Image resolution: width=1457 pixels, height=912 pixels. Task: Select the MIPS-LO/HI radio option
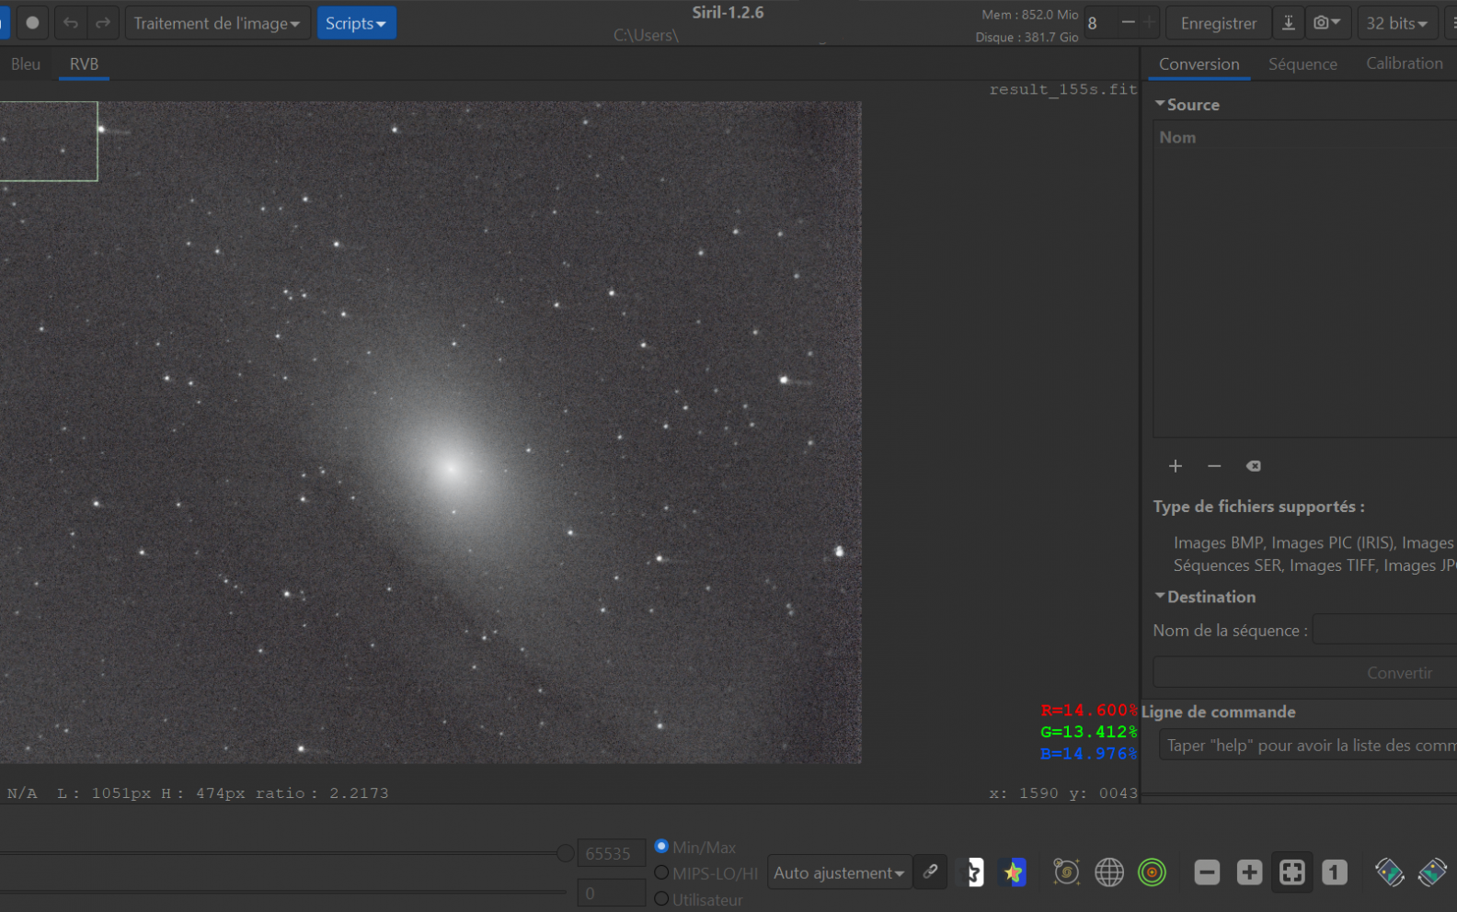pyautogui.click(x=661, y=872)
